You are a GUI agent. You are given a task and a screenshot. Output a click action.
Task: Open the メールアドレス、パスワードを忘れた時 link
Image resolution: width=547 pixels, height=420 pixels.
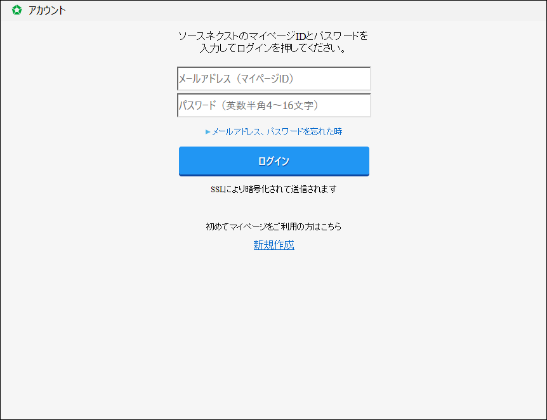click(x=274, y=131)
